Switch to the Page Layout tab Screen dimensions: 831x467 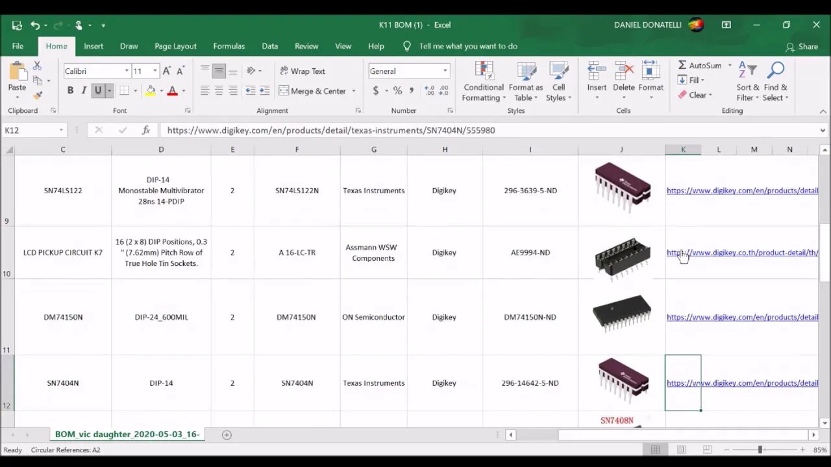point(175,46)
